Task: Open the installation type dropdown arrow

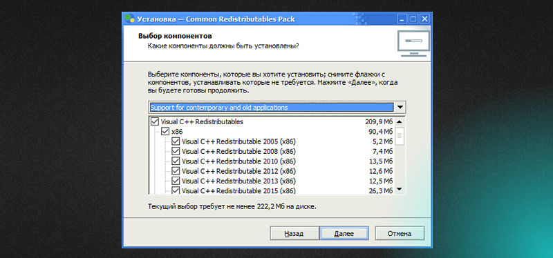Action: [x=400, y=107]
